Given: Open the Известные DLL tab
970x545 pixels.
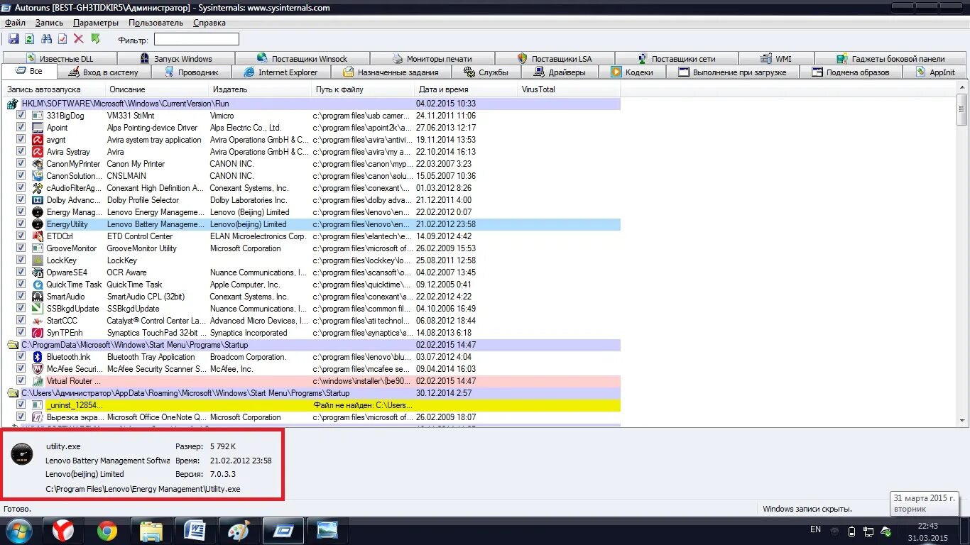Looking at the screenshot, I should [x=60, y=59].
